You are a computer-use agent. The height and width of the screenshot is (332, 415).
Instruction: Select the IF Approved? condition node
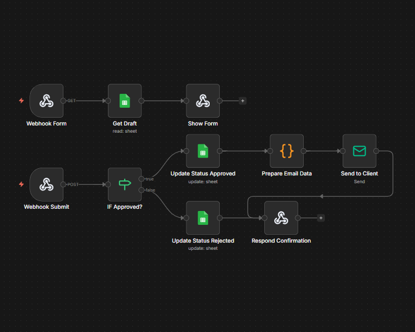pyautogui.click(x=125, y=184)
